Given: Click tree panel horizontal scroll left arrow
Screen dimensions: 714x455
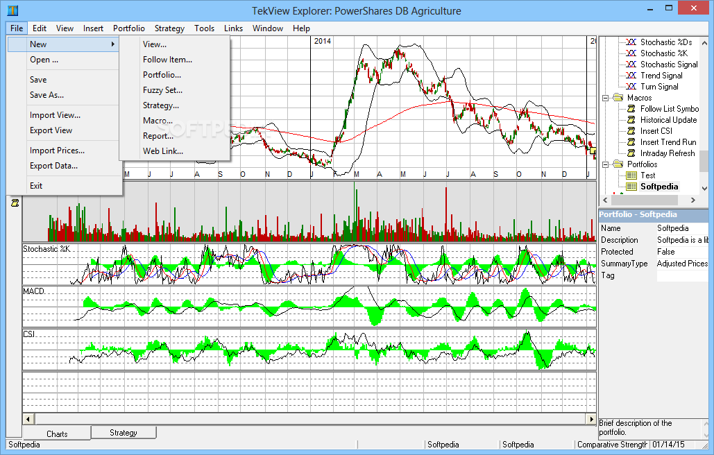Looking at the screenshot, I should pyautogui.click(x=605, y=200).
